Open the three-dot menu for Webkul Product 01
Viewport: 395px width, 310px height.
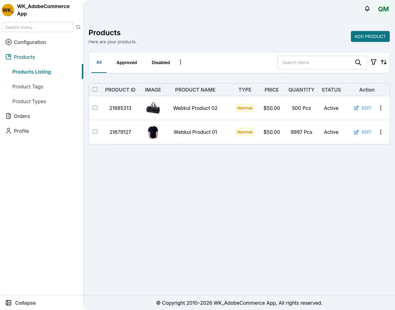pyautogui.click(x=381, y=132)
